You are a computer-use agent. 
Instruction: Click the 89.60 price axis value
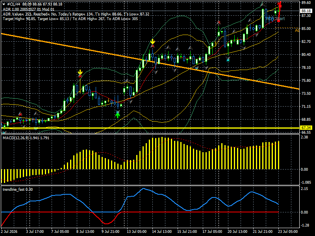(306, 3)
